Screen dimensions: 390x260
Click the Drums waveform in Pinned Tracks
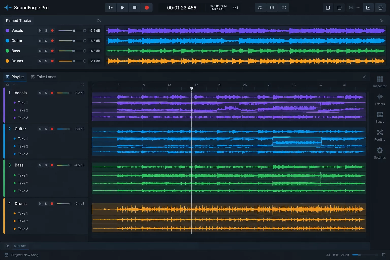click(246, 61)
